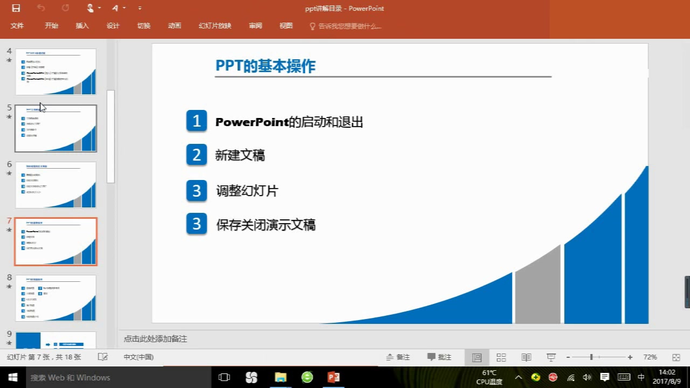Toggle the 批注 comments button
Image resolution: width=690 pixels, height=388 pixels.
click(440, 357)
